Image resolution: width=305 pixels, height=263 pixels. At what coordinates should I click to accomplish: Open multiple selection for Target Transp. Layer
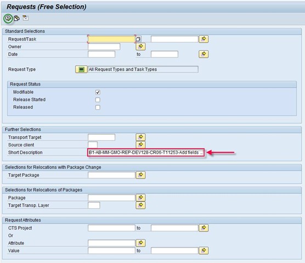pos(140,205)
